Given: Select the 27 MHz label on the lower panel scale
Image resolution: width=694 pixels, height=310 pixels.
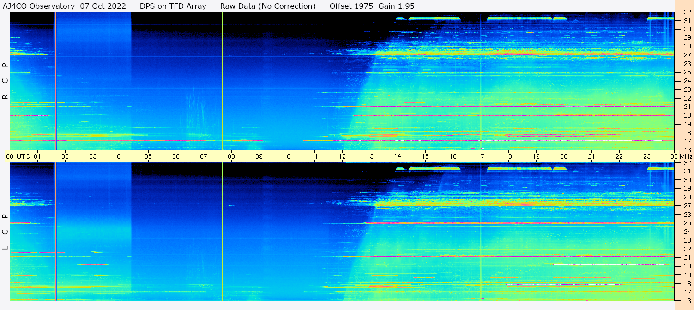Looking at the screenshot, I should click(687, 206).
